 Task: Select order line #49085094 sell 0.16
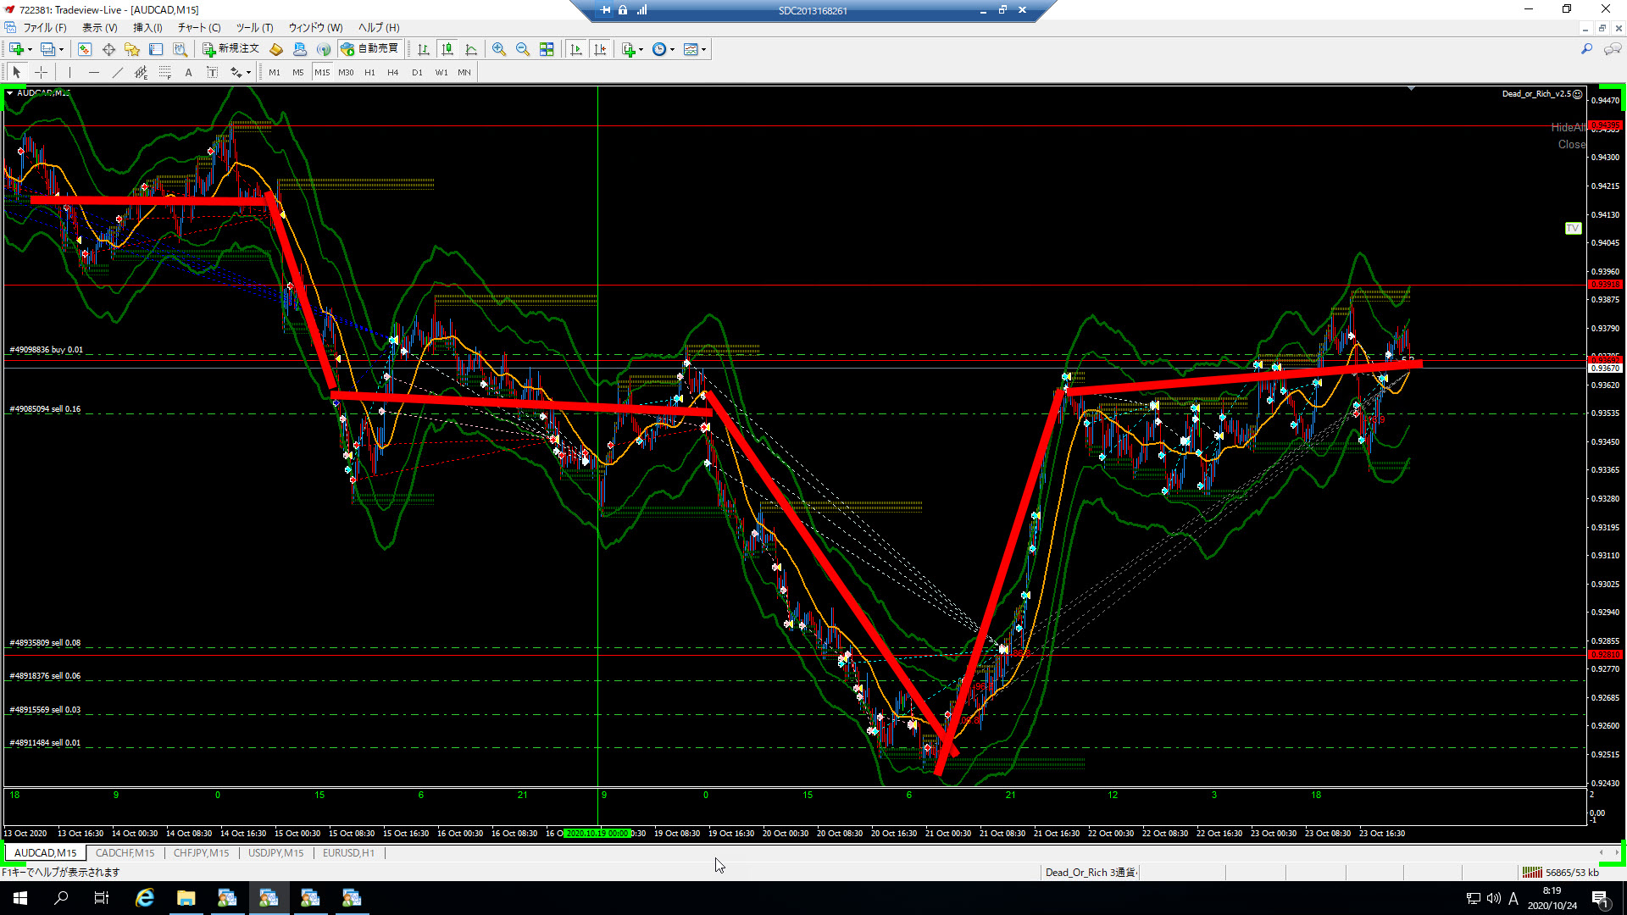tap(45, 409)
